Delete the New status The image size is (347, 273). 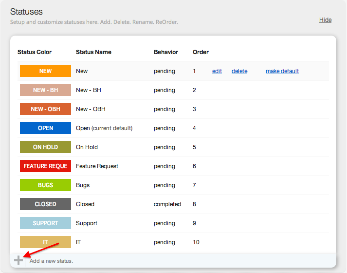tap(239, 71)
